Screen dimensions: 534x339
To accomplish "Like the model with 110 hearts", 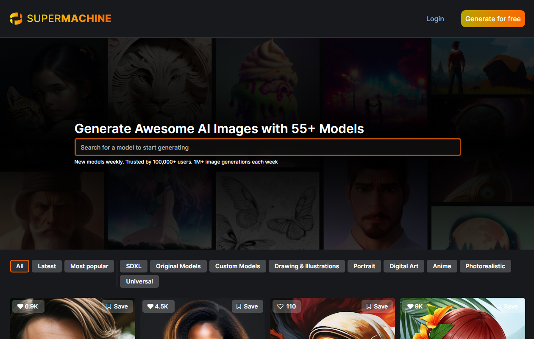I will (280, 306).
